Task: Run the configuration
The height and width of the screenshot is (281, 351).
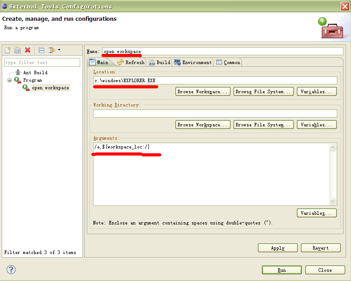Action: (x=282, y=270)
